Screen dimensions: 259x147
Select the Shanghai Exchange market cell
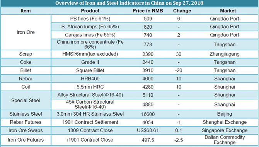click(225, 122)
